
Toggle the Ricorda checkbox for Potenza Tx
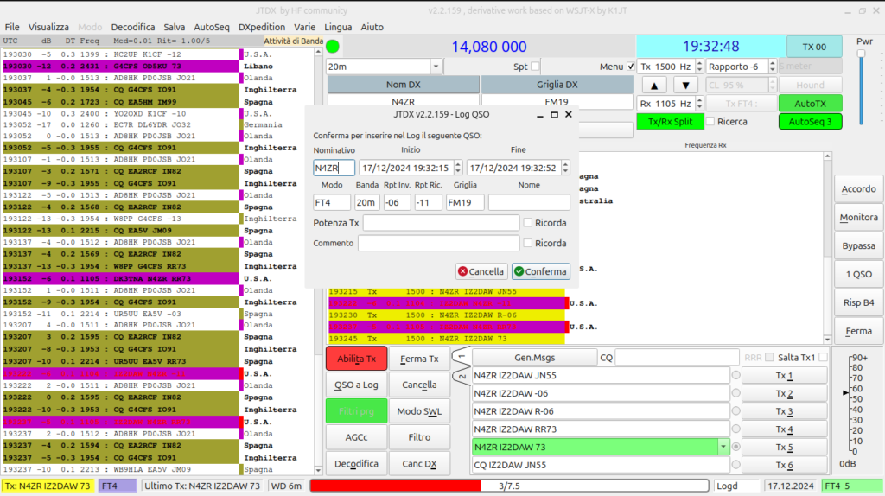pos(528,223)
